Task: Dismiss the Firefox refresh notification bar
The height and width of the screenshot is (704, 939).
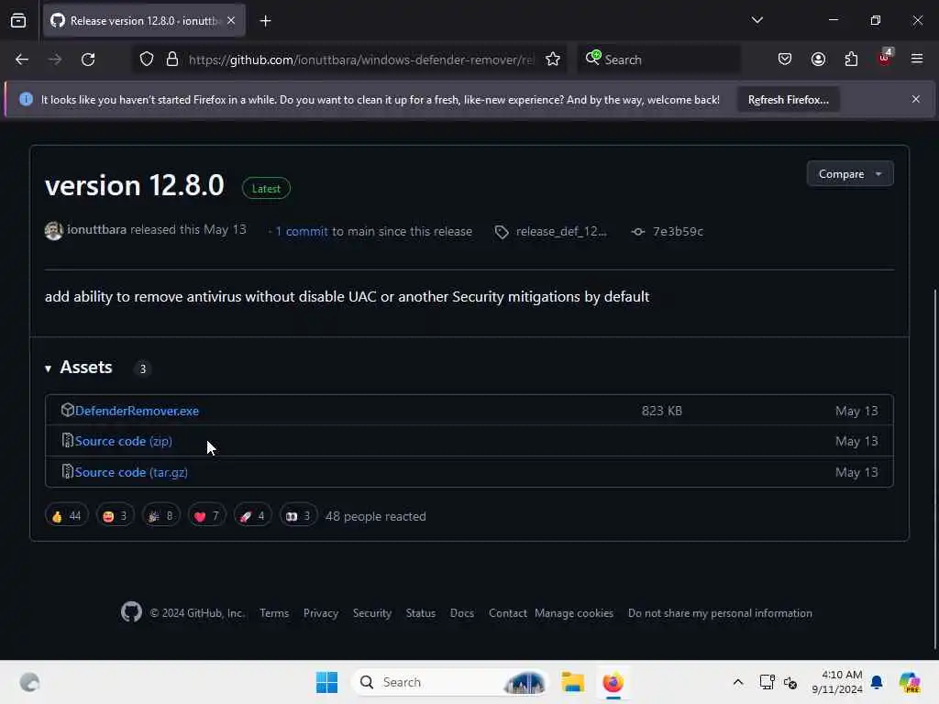Action: (x=916, y=99)
